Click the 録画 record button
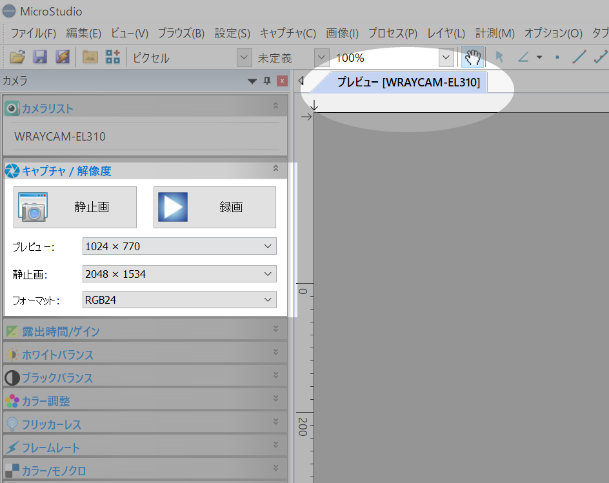 [215, 207]
